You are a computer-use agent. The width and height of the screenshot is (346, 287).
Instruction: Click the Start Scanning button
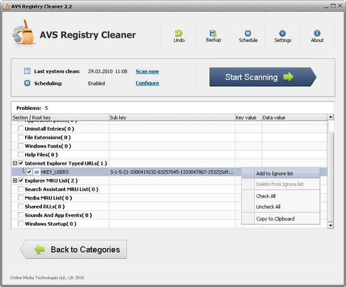[x=263, y=77]
